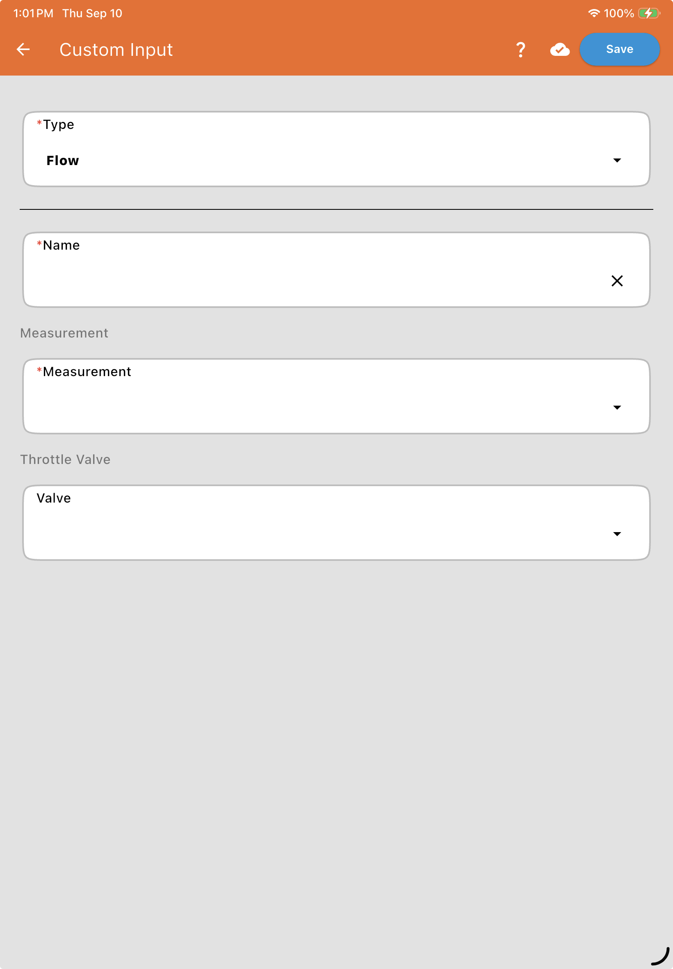The height and width of the screenshot is (969, 673).
Task: Focus the Name text input field
Action: point(336,270)
